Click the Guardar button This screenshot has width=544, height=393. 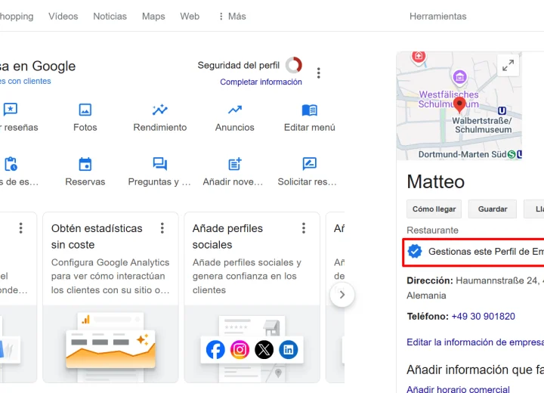pyautogui.click(x=493, y=209)
